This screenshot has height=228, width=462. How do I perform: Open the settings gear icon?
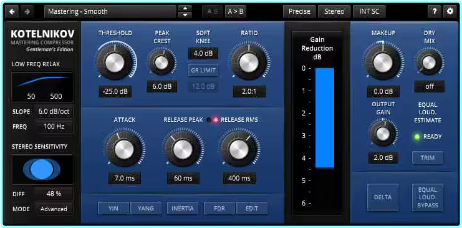(450, 11)
